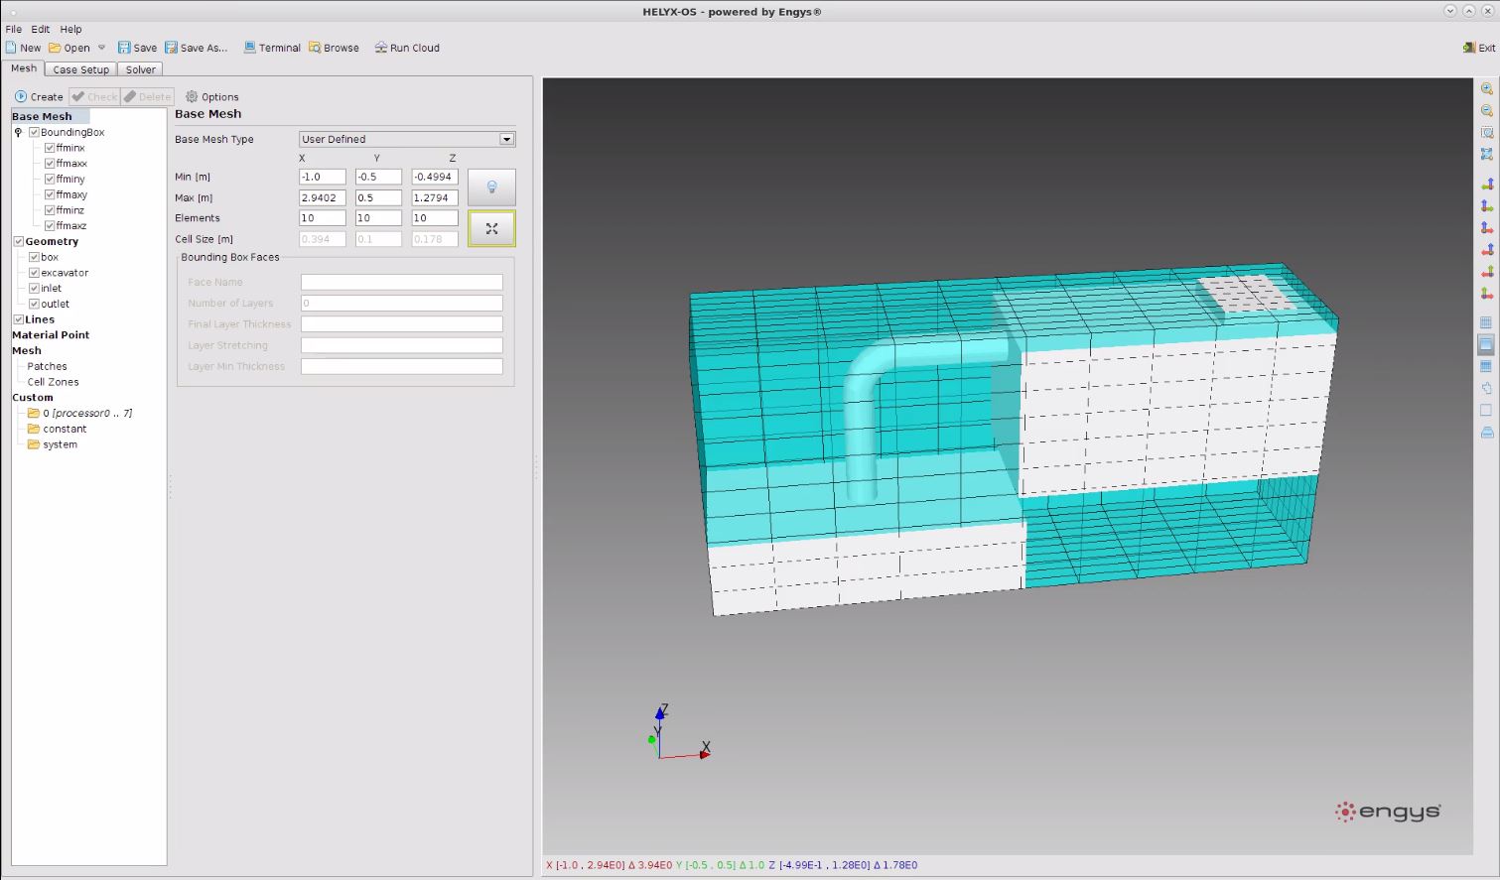Click the Options gear icon
The height and width of the screenshot is (880, 1500).
pos(192,96)
